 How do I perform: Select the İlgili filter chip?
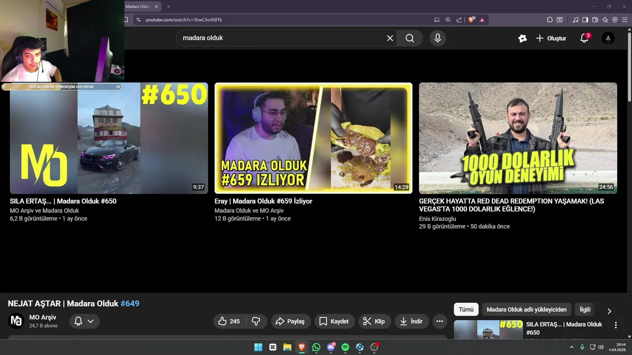pos(585,310)
